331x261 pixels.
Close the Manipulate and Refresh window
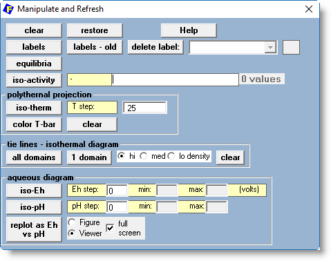click(309, 9)
